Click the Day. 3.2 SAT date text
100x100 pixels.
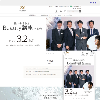pos(21,39)
